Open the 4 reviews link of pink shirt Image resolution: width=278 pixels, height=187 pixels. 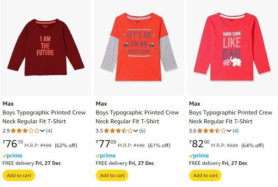click(236, 131)
